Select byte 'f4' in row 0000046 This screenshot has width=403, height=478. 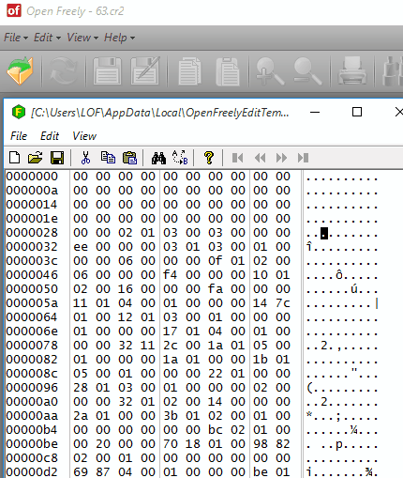click(x=171, y=275)
